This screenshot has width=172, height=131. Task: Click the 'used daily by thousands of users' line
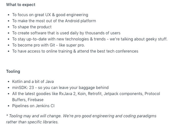[66, 33]
